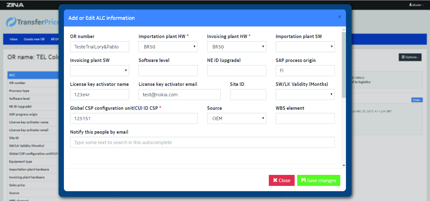Open the alcuser account menu

415,5
